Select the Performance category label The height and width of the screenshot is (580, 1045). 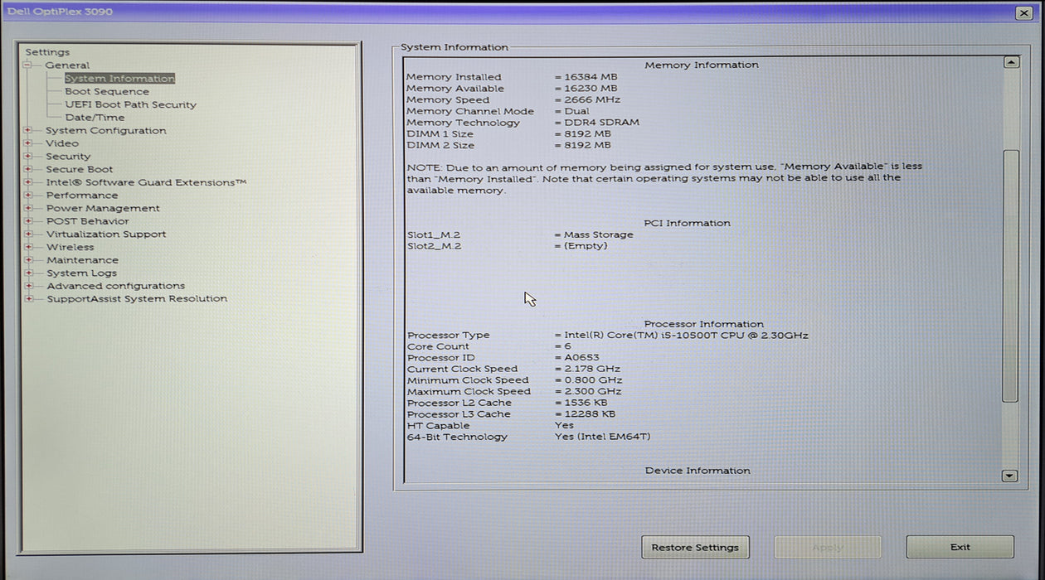pyautogui.click(x=82, y=196)
